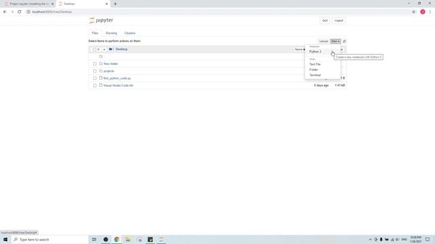Go to parent directory folder row
Screen dimensions: 435x244
pyautogui.click(x=101, y=56)
